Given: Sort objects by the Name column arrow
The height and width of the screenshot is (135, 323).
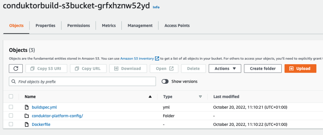Looking at the screenshot, I should click(150, 97).
